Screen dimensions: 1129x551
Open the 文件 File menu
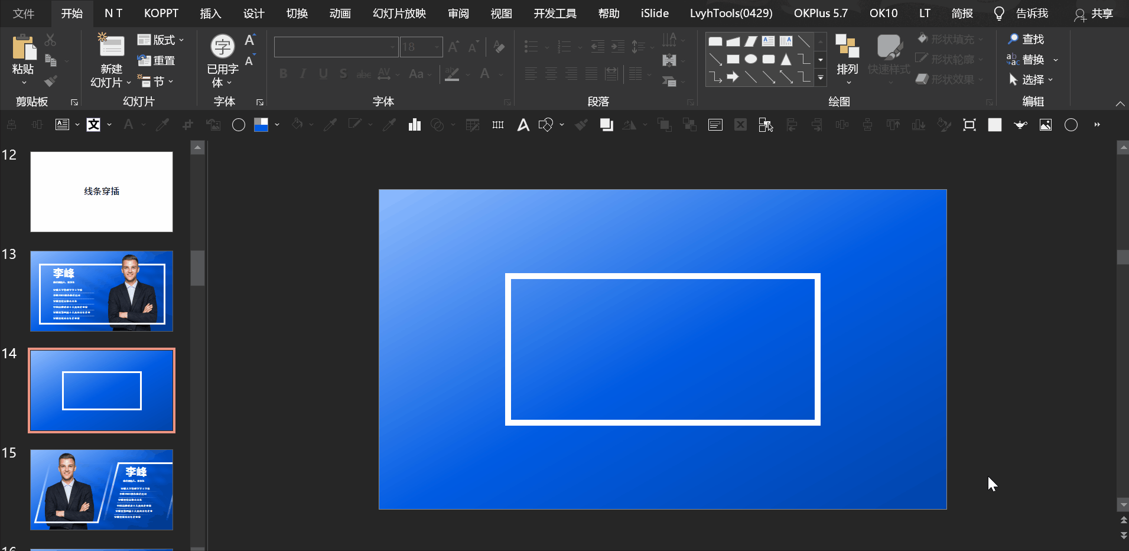pyautogui.click(x=24, y=13)
